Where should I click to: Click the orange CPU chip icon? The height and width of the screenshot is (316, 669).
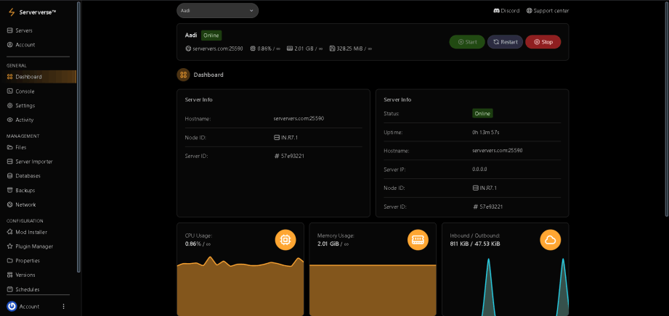tap(285, 240)
